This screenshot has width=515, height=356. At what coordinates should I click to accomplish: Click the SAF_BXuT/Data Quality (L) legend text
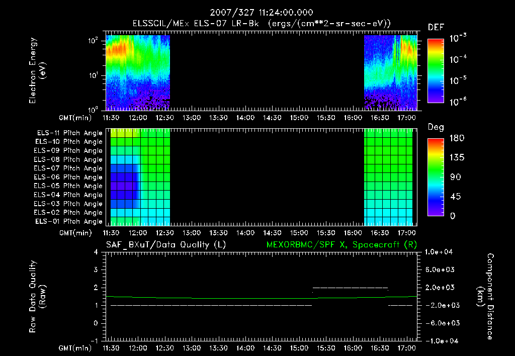pyautogui.click(x=166, y=245)
